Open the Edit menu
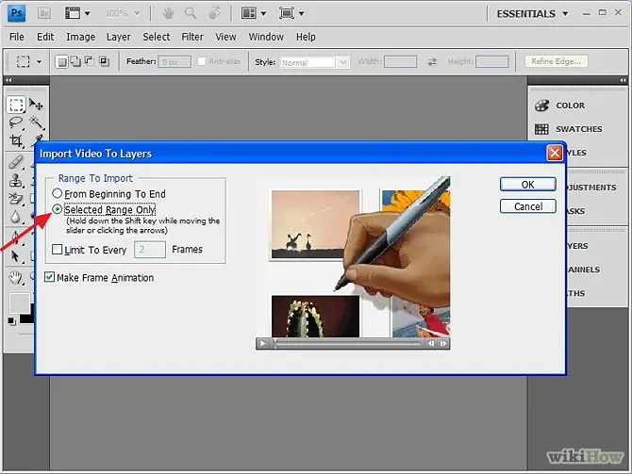The width and height of the screenshot is (632, 474). [x=45, y=37]
